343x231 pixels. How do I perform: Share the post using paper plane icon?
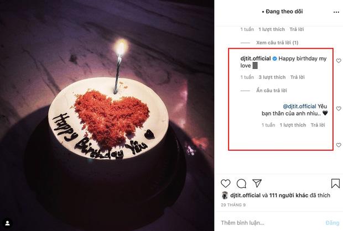click(257, 183)
